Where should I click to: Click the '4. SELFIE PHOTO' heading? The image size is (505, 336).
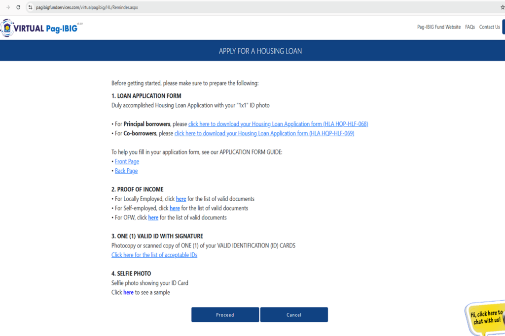pos(131,274)
